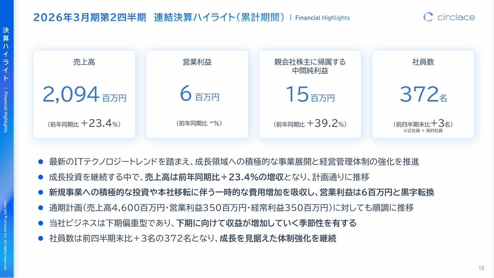Click the 親会社株主に帰属する中間純利益 heading
This screenshot has height=278, width=494.
(x=310, y=66)
